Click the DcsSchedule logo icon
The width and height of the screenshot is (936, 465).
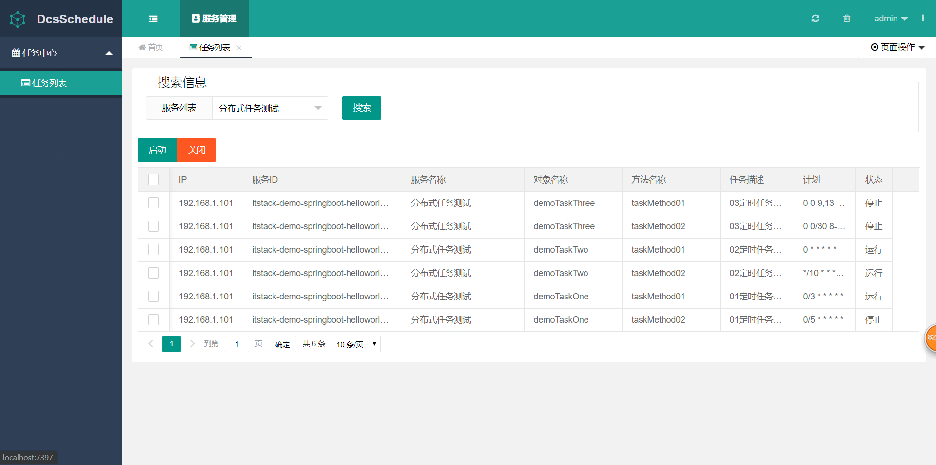coord(18,19)
